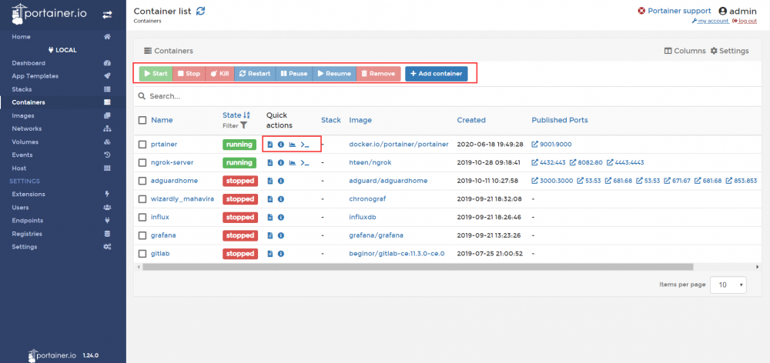Open stats chart icon for ngrok-server
This screenshot has height=363, width=770.
(292, 162)
